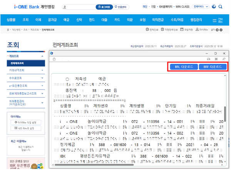The width and height of the screenshot is (231, 171).
Task: Click the 로그아웃 button in header
Action: (x=104, y=7)
